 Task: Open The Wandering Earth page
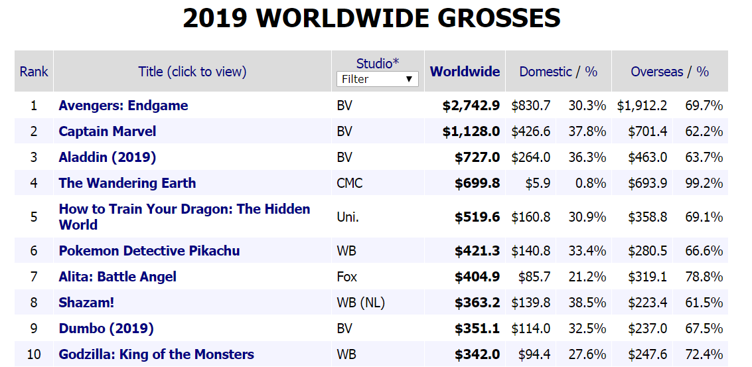point(127,183)
